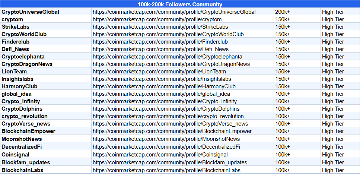Select the MoonshotNews name cell
Image resolution: width=360 pixels, height=174 pixels.
[x=46, y=139]
